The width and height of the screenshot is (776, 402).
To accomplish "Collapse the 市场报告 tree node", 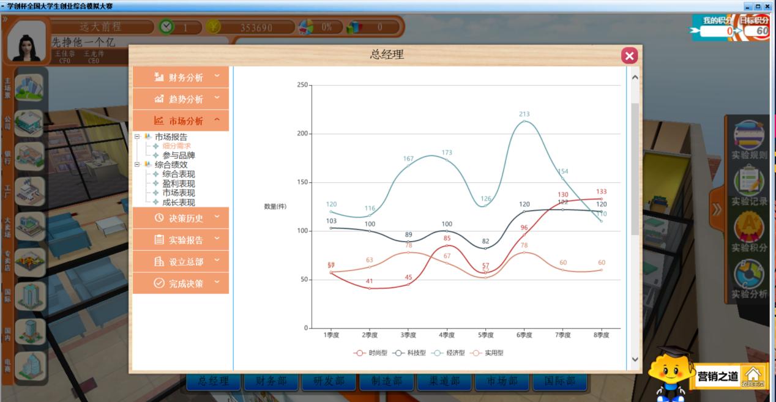I will pos(138,137).
